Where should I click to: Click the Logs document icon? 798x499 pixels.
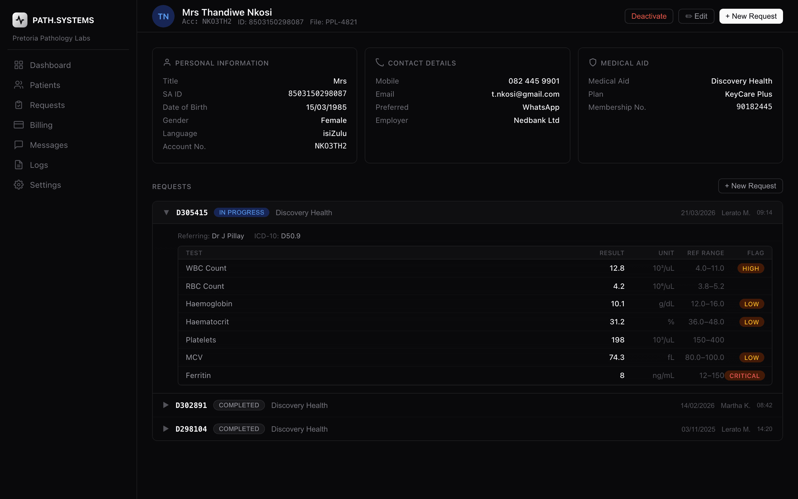click(18, 165)
